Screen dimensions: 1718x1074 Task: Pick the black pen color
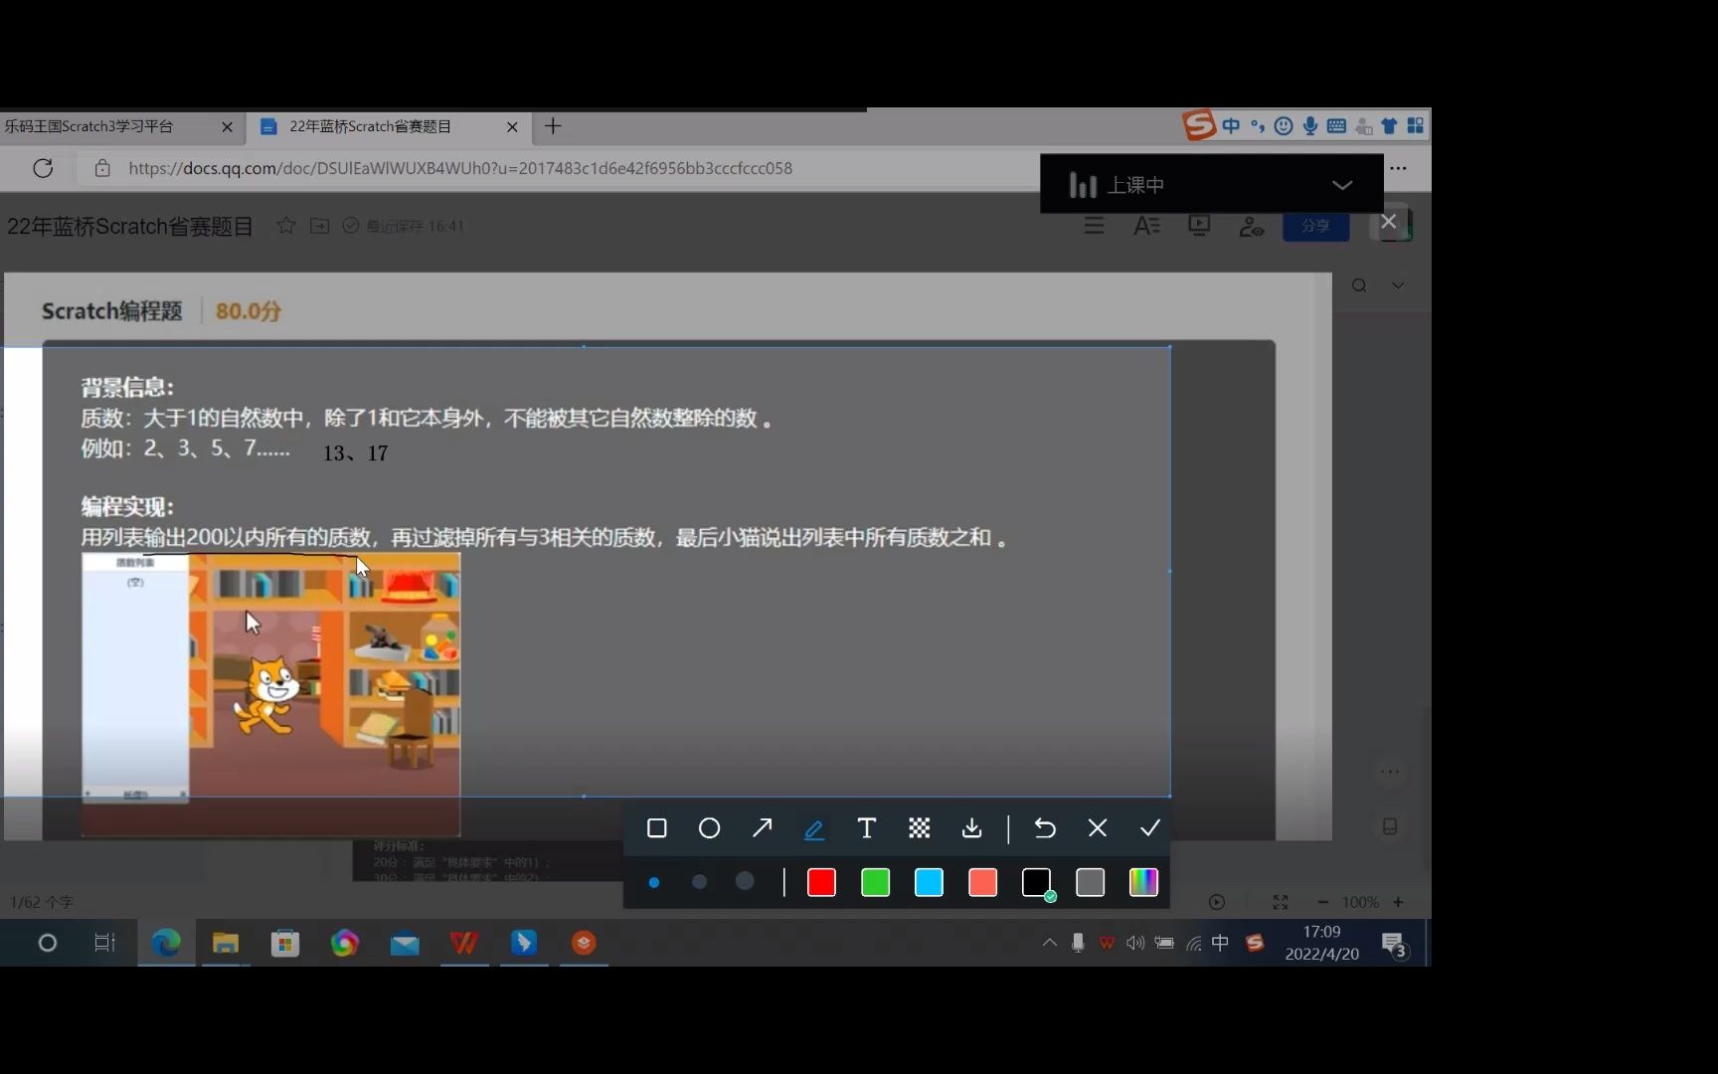[x=1036, y=882]
